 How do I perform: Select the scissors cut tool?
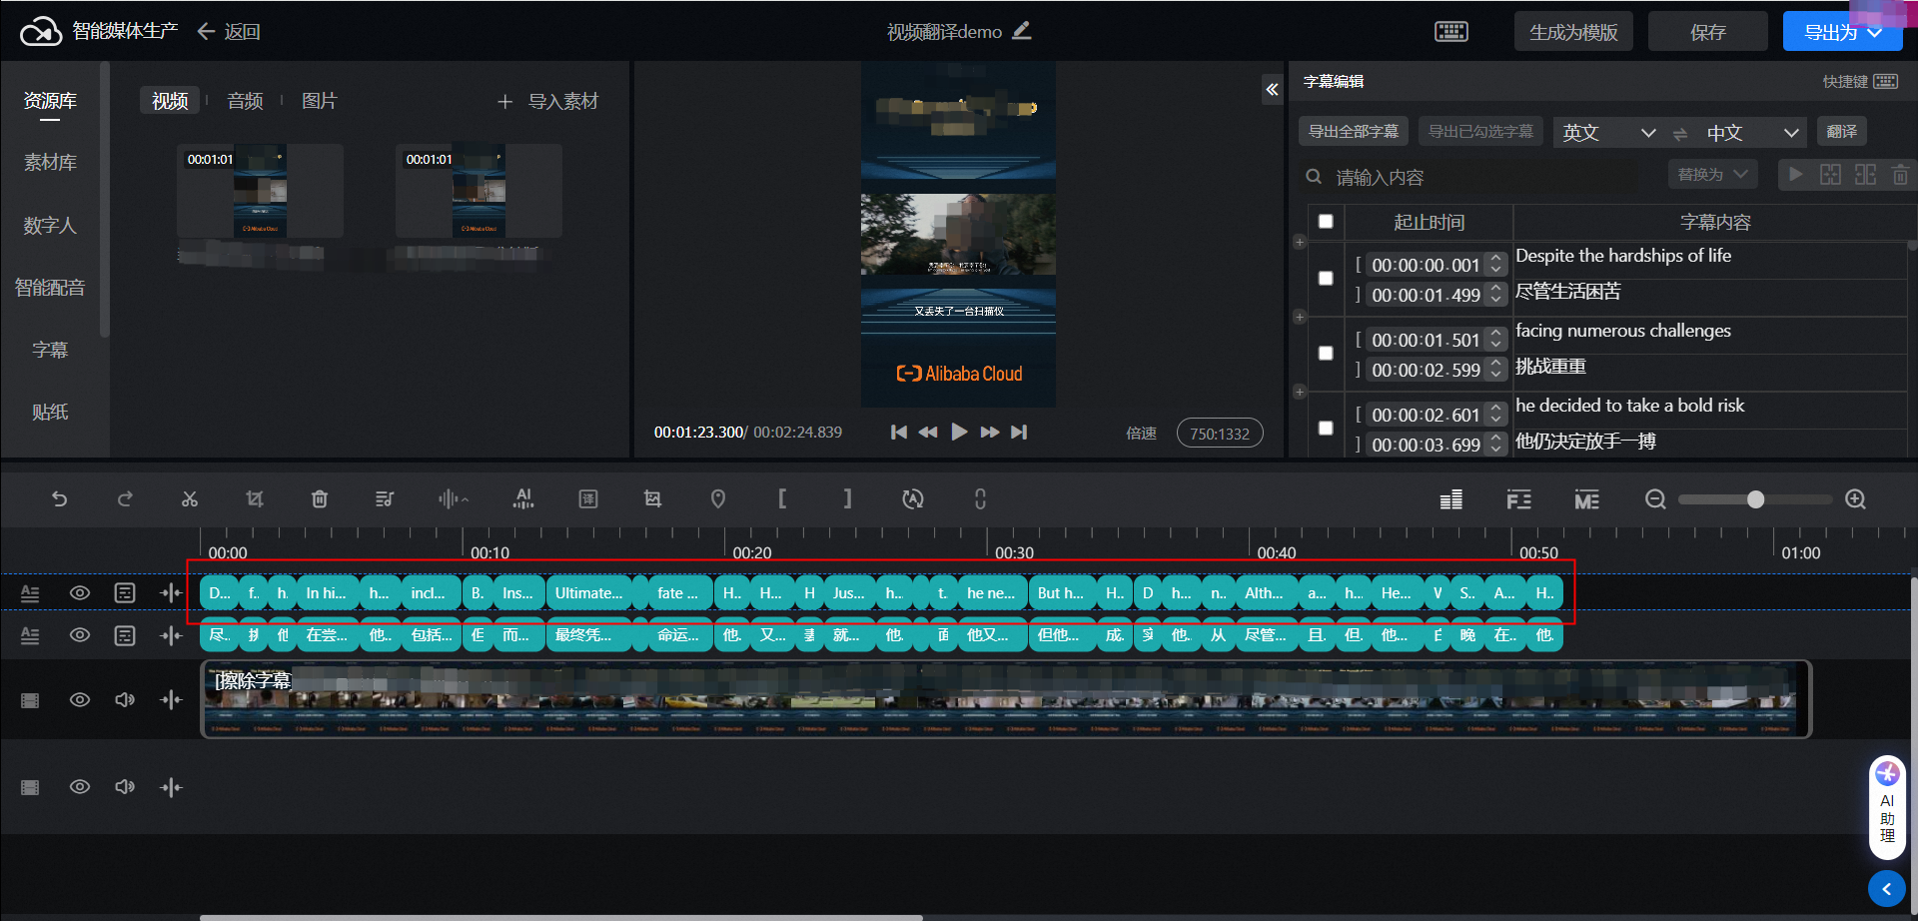point(190,498)
